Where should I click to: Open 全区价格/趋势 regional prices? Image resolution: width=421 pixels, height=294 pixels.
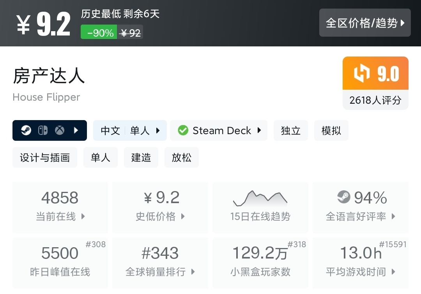point(365,23)
